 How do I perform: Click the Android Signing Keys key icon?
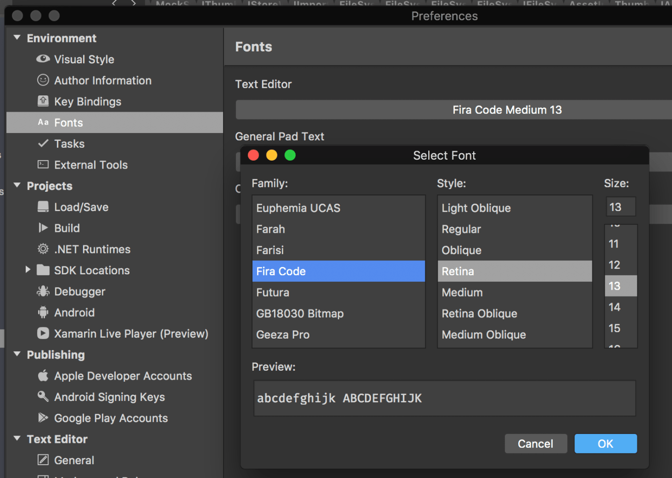click(x=43, y=396)
